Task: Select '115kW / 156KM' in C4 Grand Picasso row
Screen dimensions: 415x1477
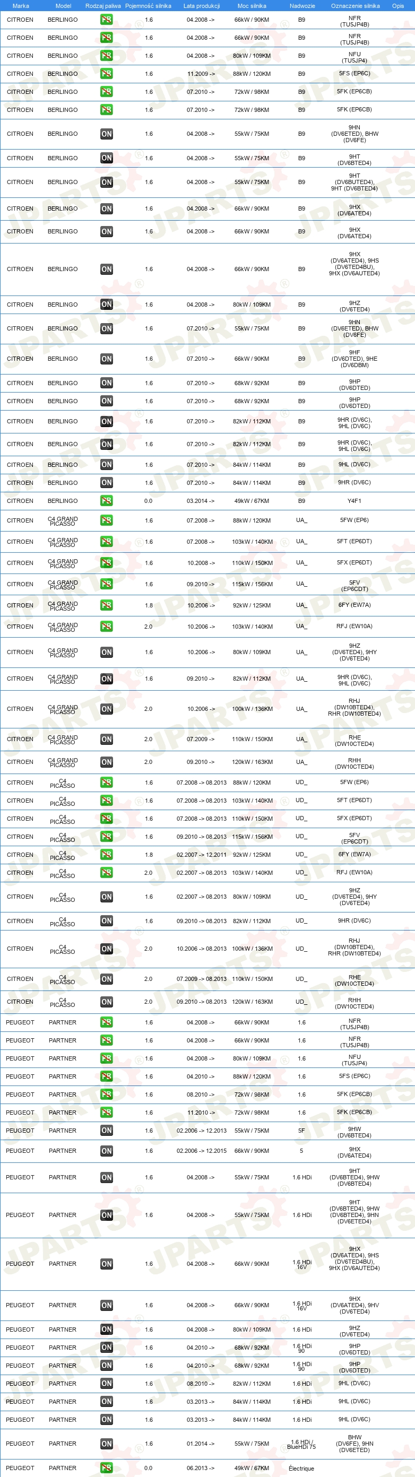Action: pyautogui.click(x=252, y=584)
